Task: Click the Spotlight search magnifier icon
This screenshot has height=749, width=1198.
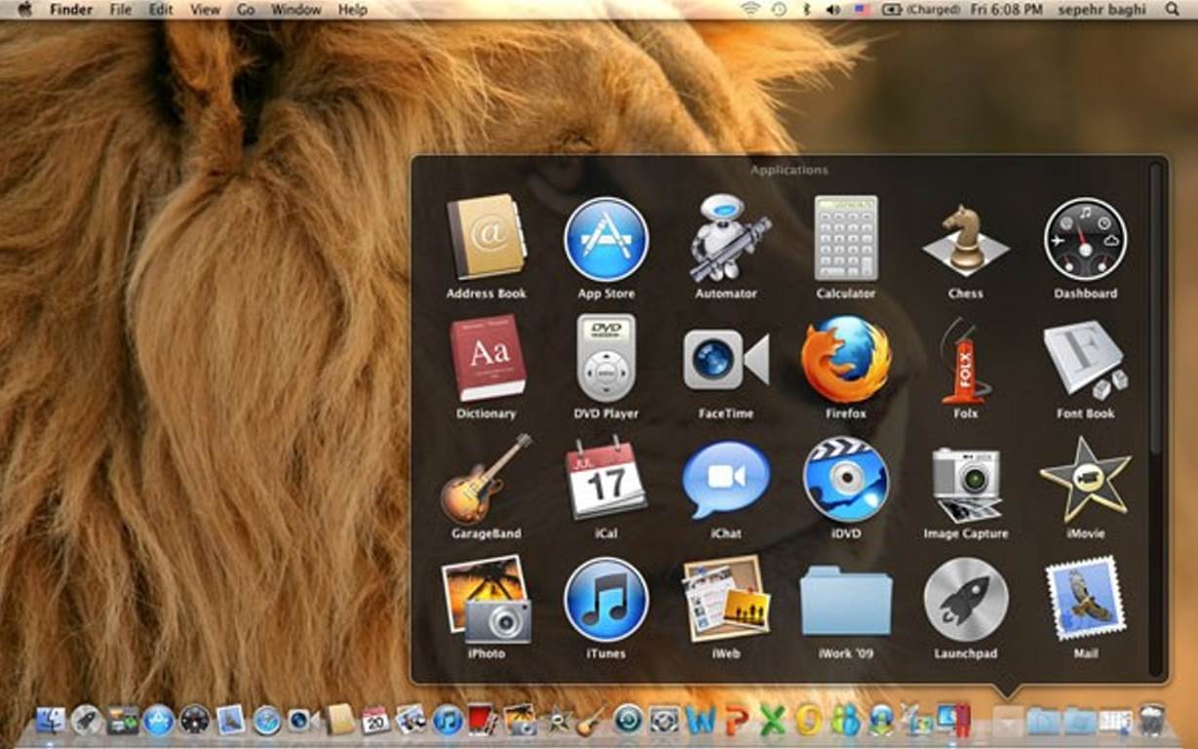Action: (1172, 10)
